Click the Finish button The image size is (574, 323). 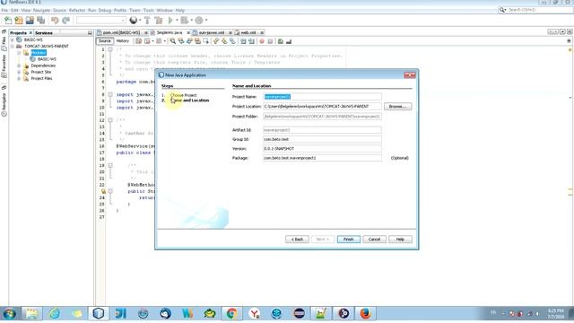coord(349,240)
